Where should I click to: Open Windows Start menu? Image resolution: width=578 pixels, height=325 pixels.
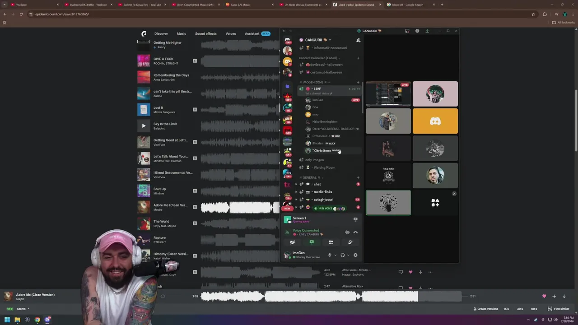7,320
